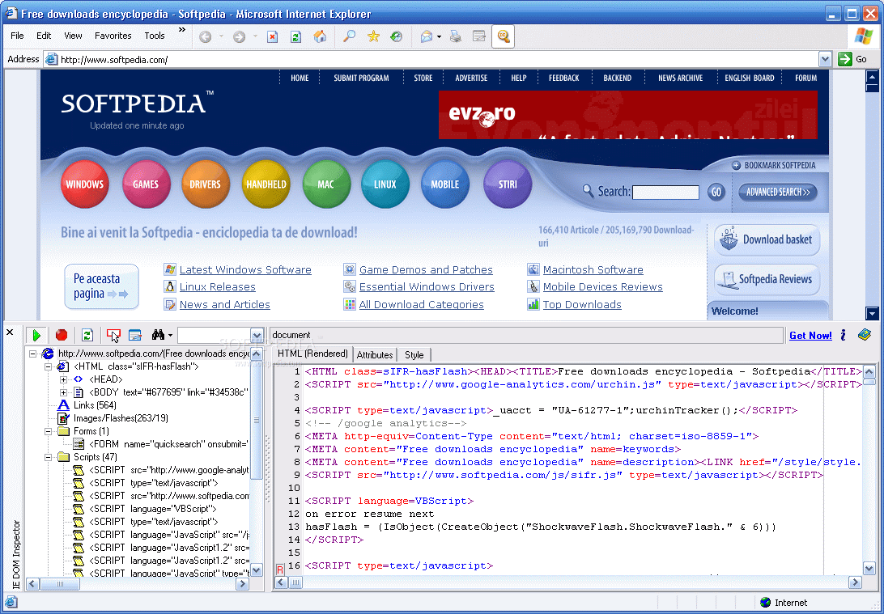Click the red R marker below line numbers
Screen dimensions: 884x614
tap(279, 570)
